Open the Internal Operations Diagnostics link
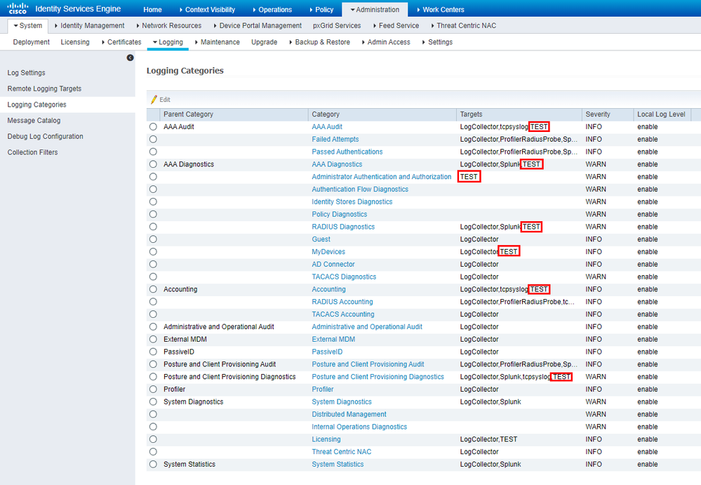 (359, 427)
